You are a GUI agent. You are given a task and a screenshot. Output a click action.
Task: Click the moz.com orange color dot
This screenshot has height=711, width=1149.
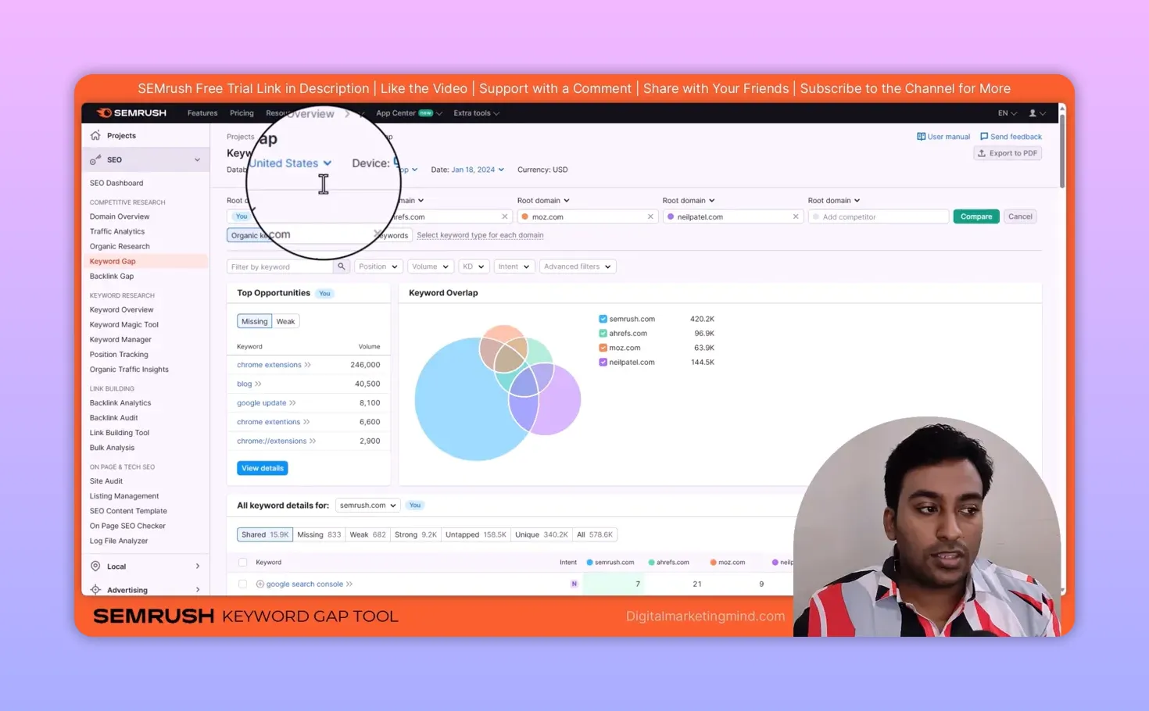pos(525,217)
